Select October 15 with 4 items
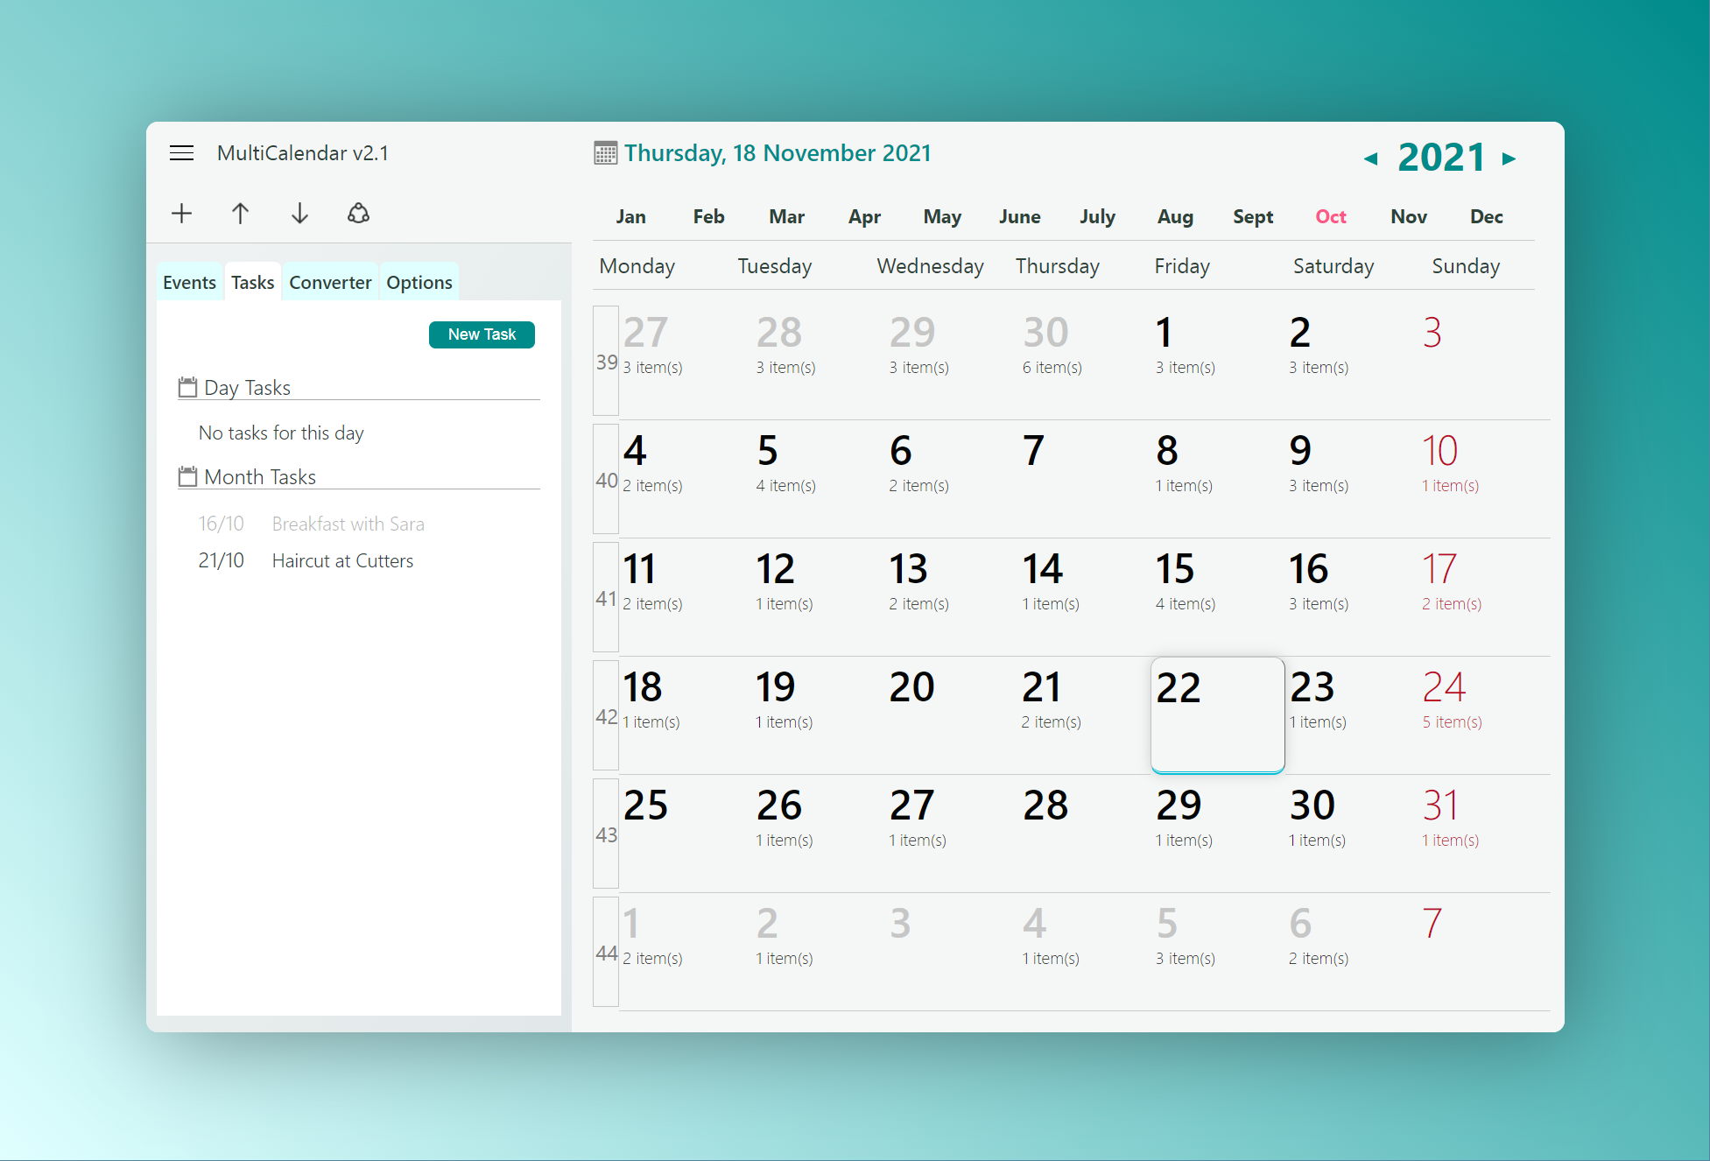 (x=1218, y=597)
